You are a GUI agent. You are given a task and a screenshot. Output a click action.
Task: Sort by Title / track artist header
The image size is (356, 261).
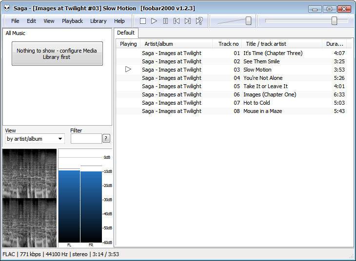(x=282, y=44)
